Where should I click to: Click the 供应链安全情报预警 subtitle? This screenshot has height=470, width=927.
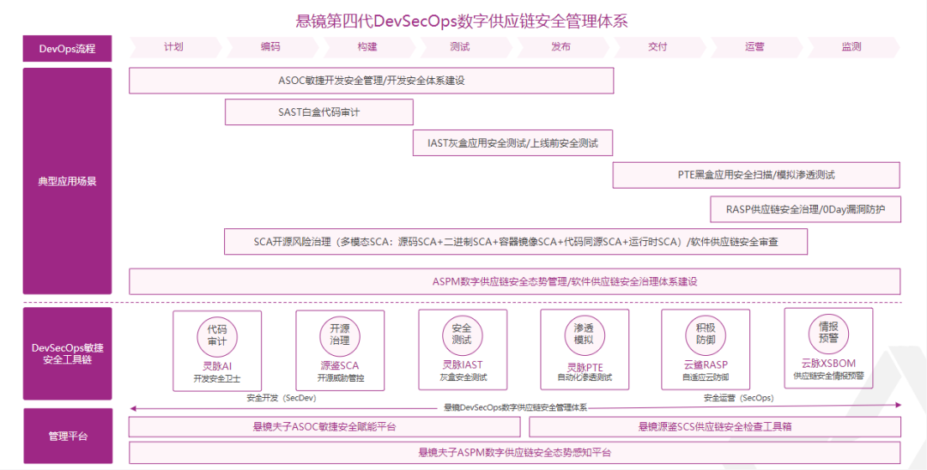pos(828,376)
